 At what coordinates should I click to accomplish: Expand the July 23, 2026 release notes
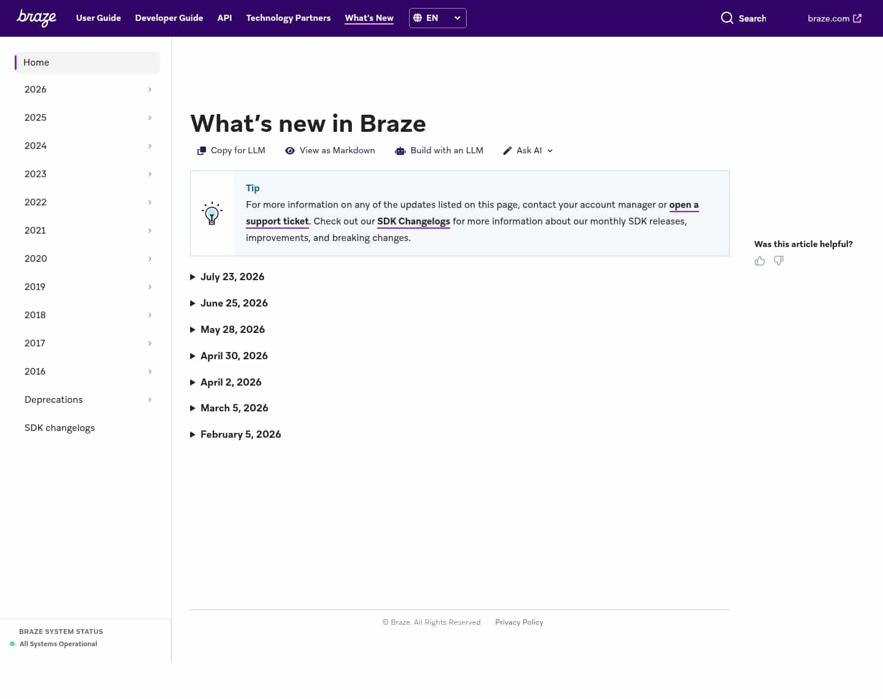tap(227, 277)
